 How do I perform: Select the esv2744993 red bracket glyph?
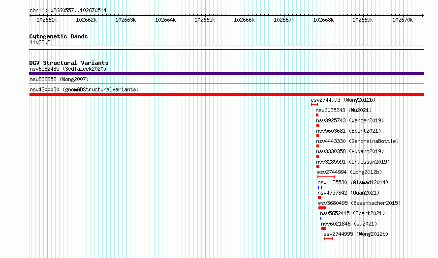(314, 105)
